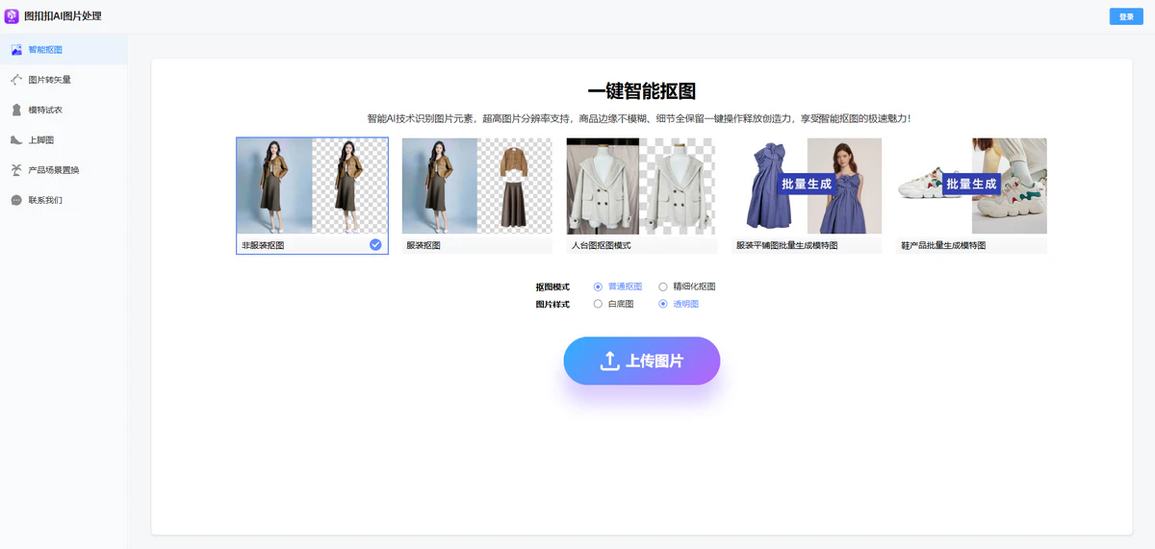Select the 模特试衣 mannequin icon
The width and height of the screenshot is (1155, 549).
point(16,110)
